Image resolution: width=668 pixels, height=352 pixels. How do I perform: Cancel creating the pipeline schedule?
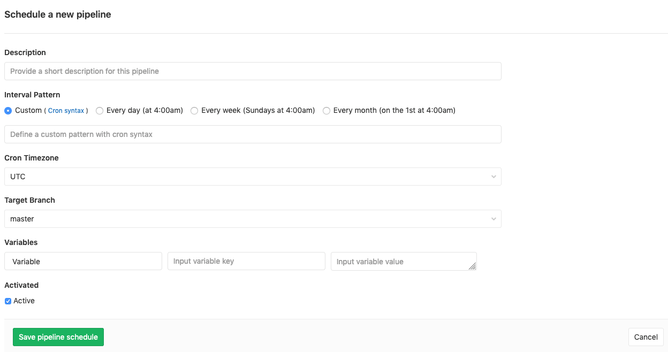click(x=646, y=337)
